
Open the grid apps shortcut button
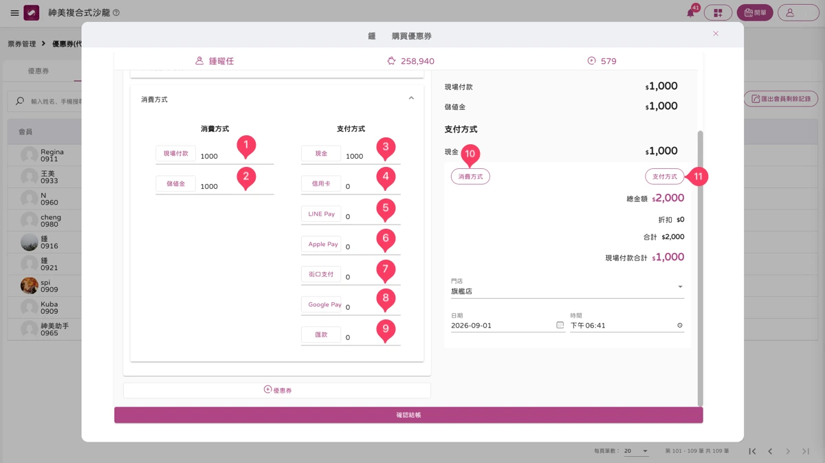point(718,13)
